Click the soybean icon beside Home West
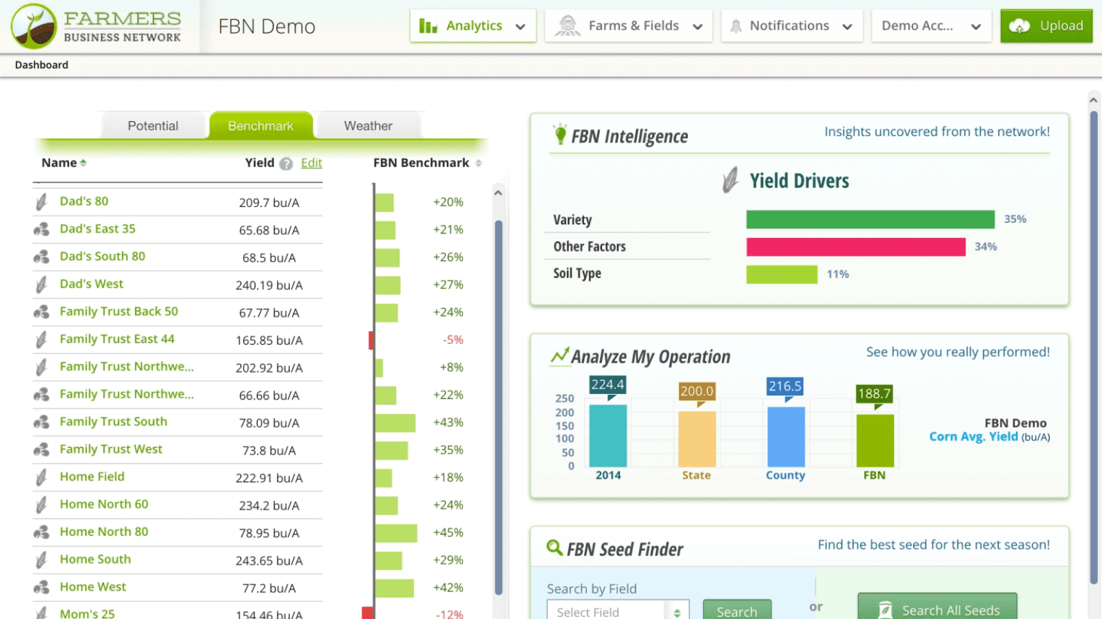The width and height of the screenshot is (1102, 619). coord(41,587)
